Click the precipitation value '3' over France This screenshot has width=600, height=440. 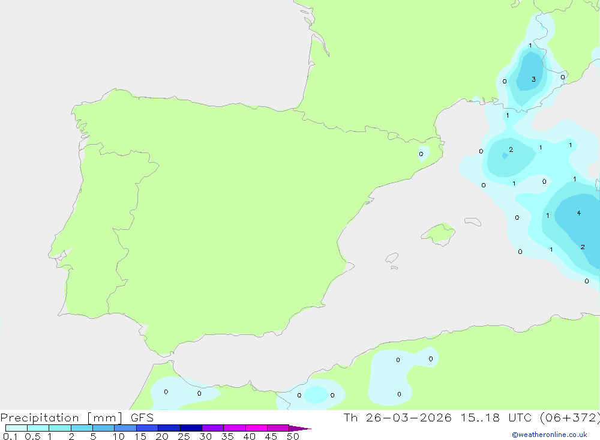(x=534, y=79)
